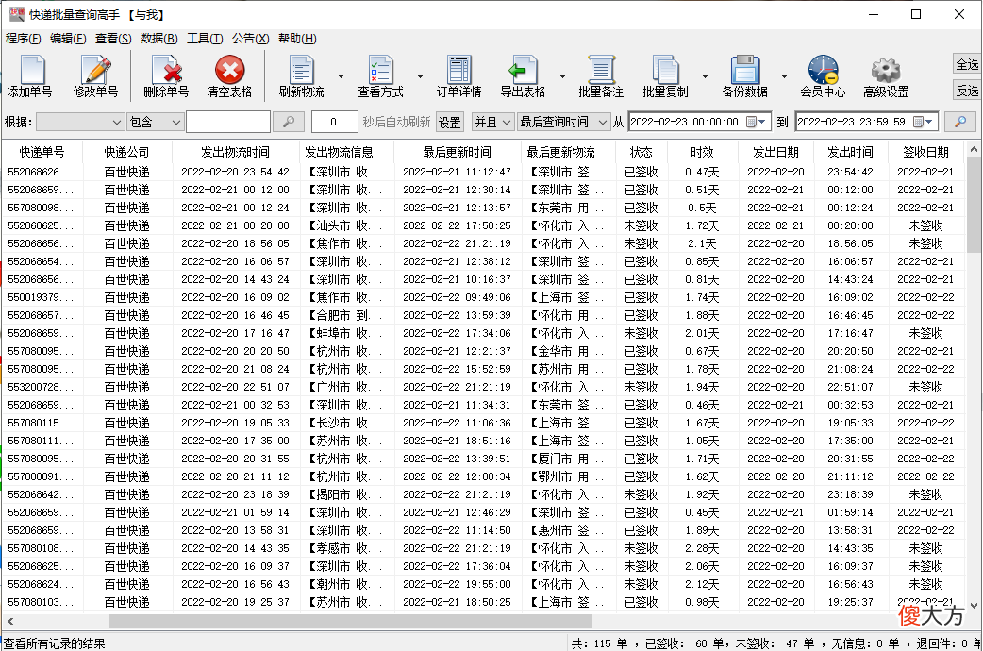Click the 批量备注 icon
The image size is (983, 651).
[x=601, y=75]
